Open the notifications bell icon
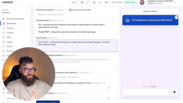 [x=94, y=3]
